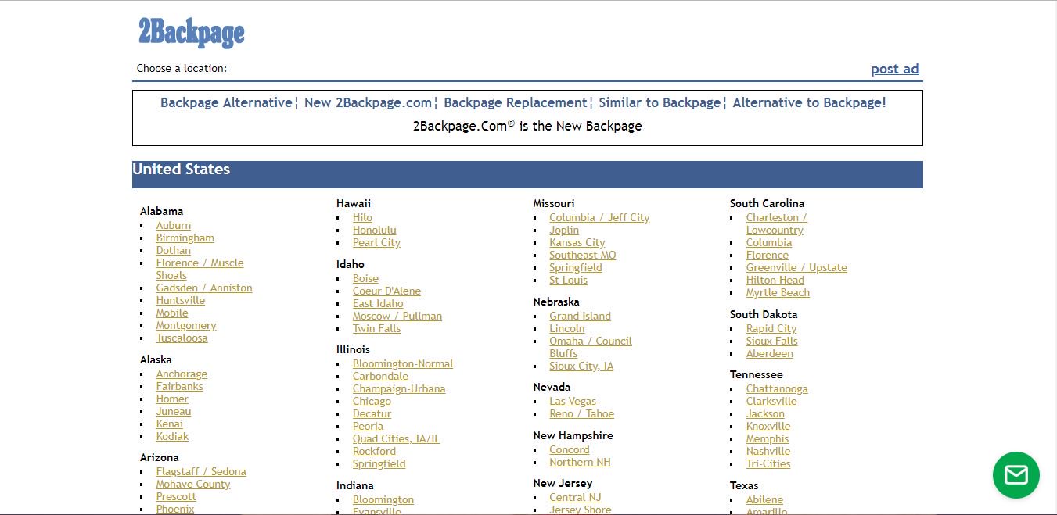Choose Montgomery link
This screenshot has height=515, width=1057.
coord(186,325)
